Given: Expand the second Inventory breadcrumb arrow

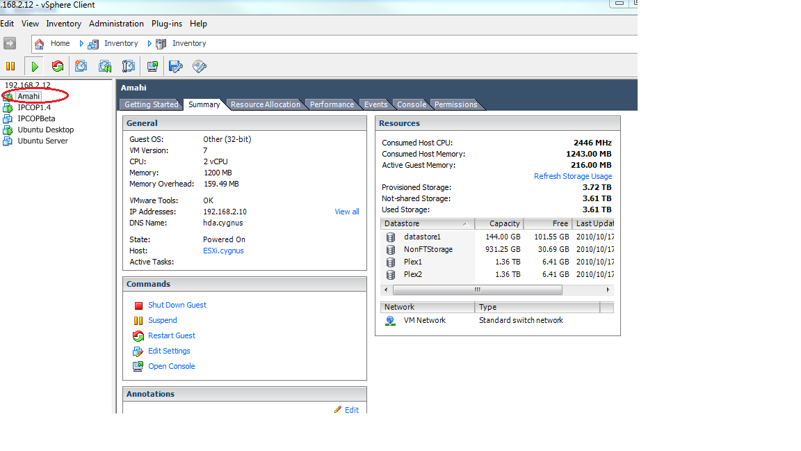Looking at the screenshot, I should 149,44.
